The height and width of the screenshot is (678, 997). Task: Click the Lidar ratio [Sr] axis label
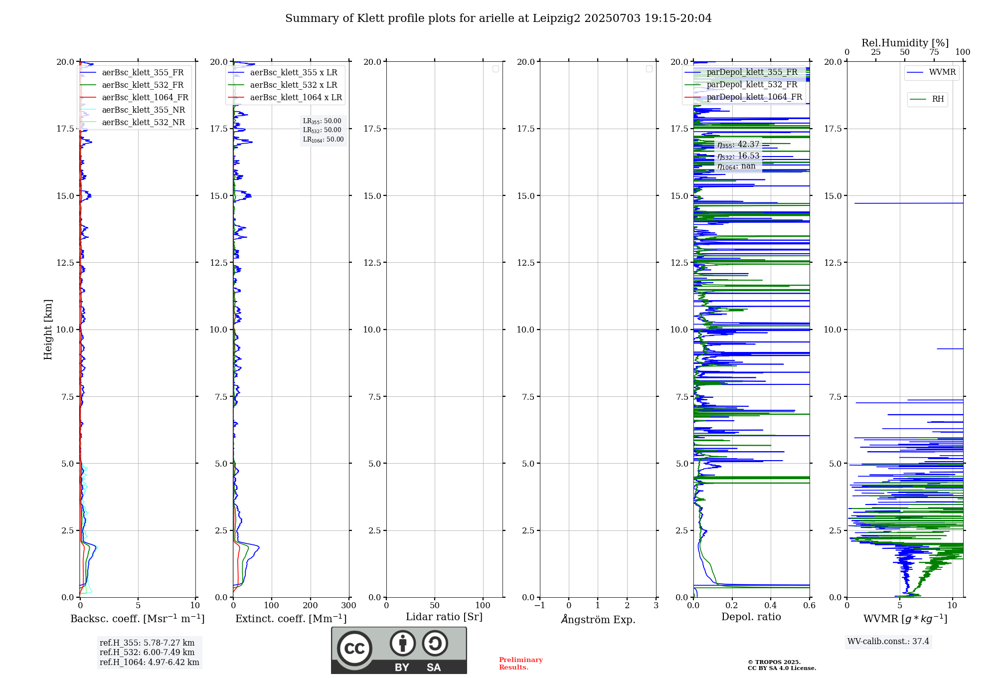tap(444, 617)
